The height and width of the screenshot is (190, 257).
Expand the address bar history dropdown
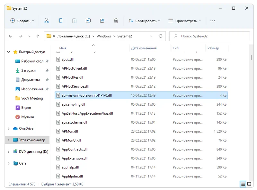(151, 36)
